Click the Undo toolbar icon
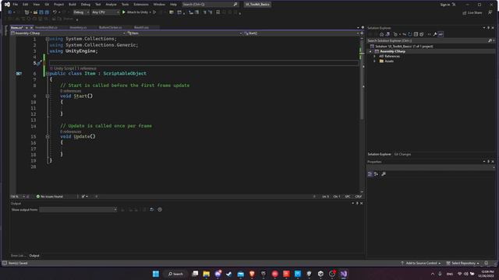This screenshot has width=499, height=280. pos(55,12)
